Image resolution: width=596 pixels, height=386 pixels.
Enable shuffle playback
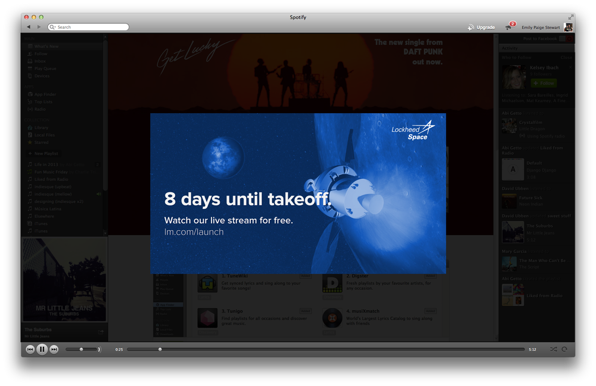(553, 349)
